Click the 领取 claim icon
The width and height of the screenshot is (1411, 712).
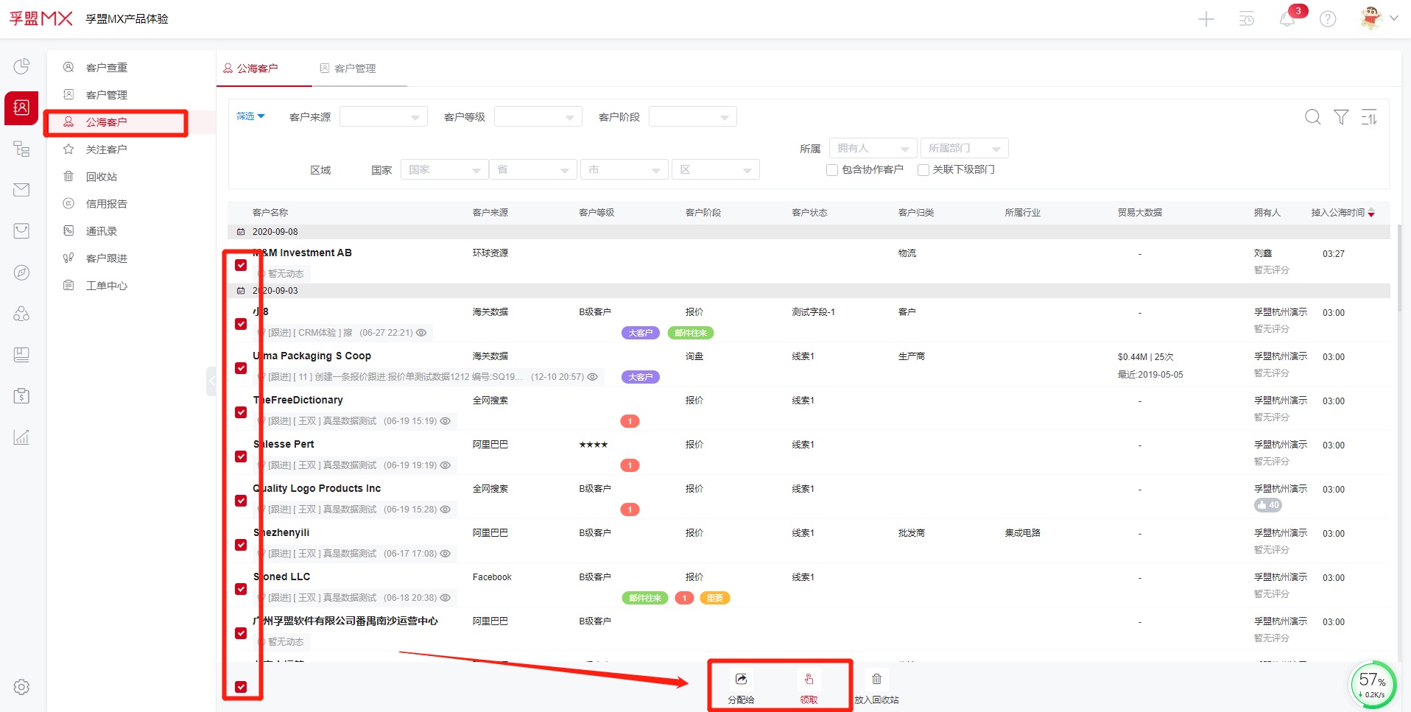[x=809, y=680]
